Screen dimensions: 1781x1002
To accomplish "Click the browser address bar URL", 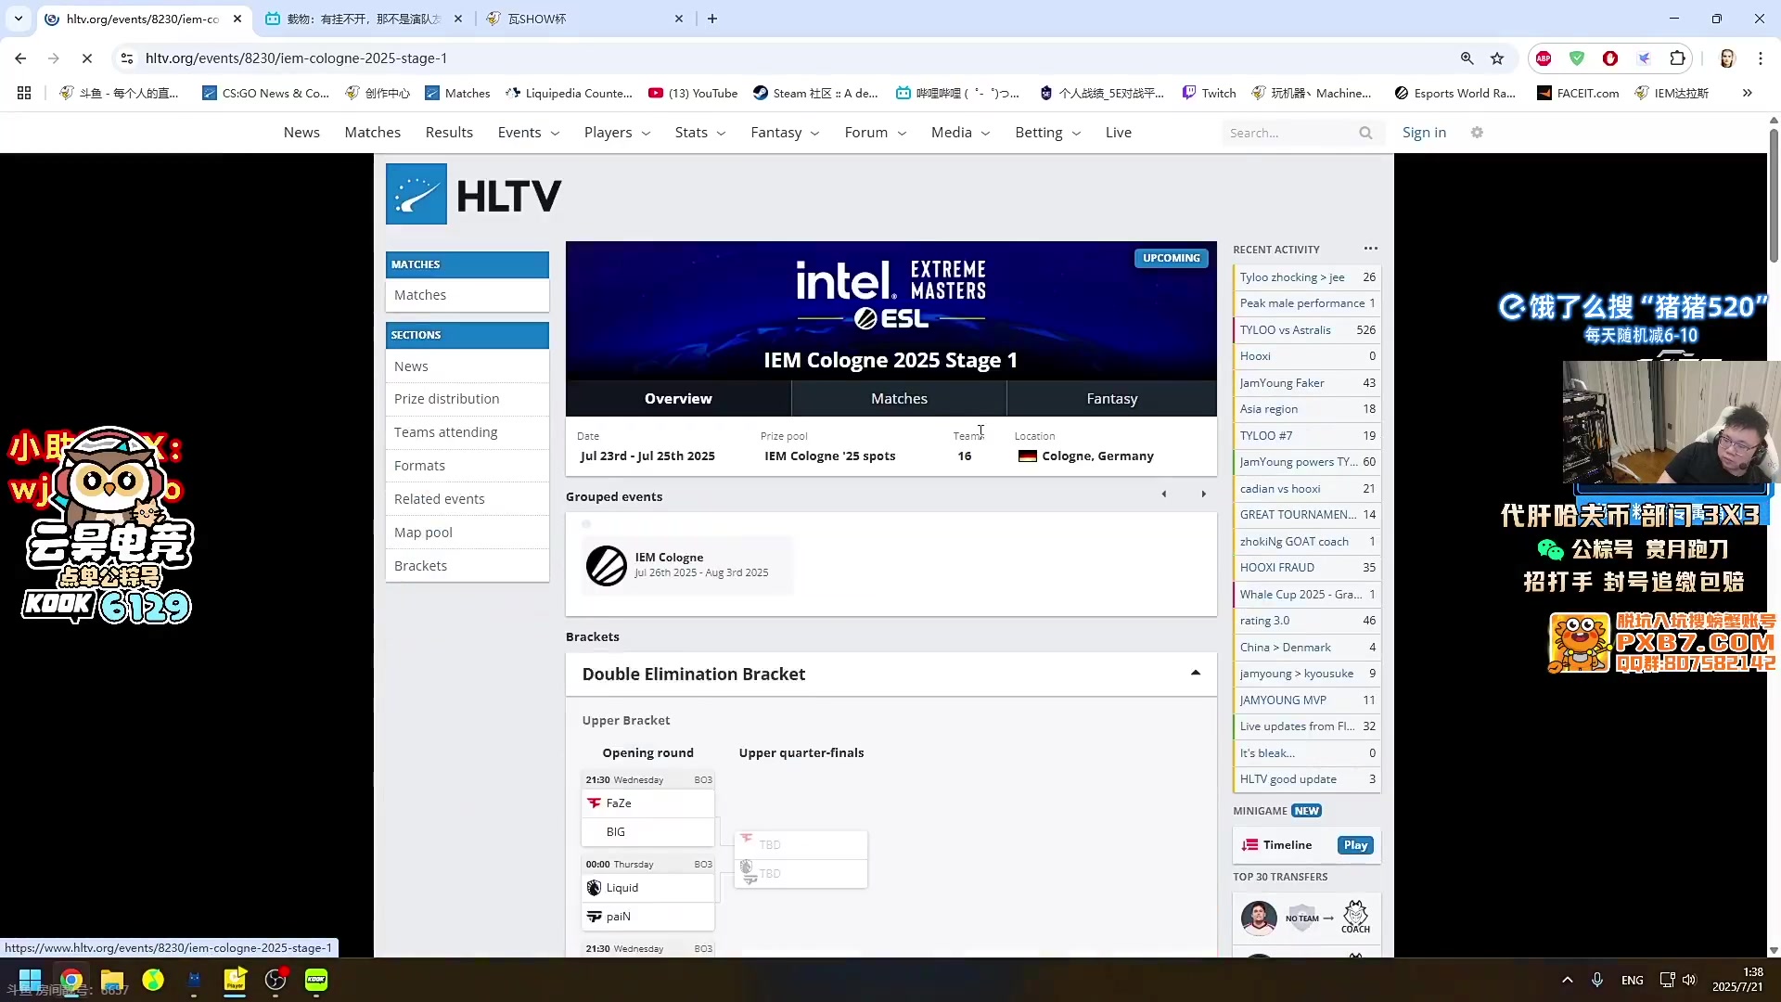I will 296,58.
